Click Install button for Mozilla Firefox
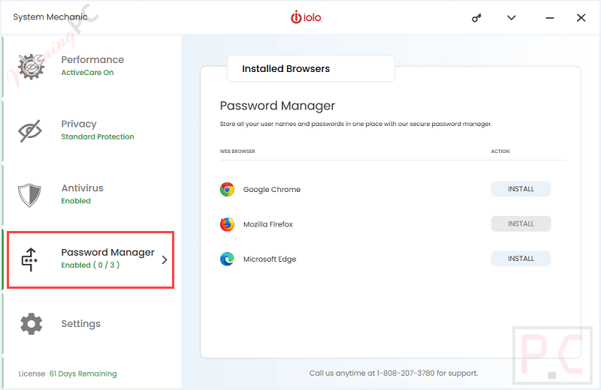This screenshot has width=601, height=390. [521, 224]
